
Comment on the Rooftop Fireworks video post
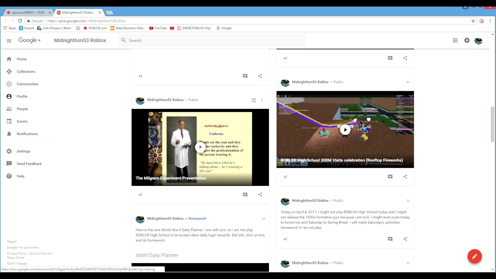tap(390, 177)
